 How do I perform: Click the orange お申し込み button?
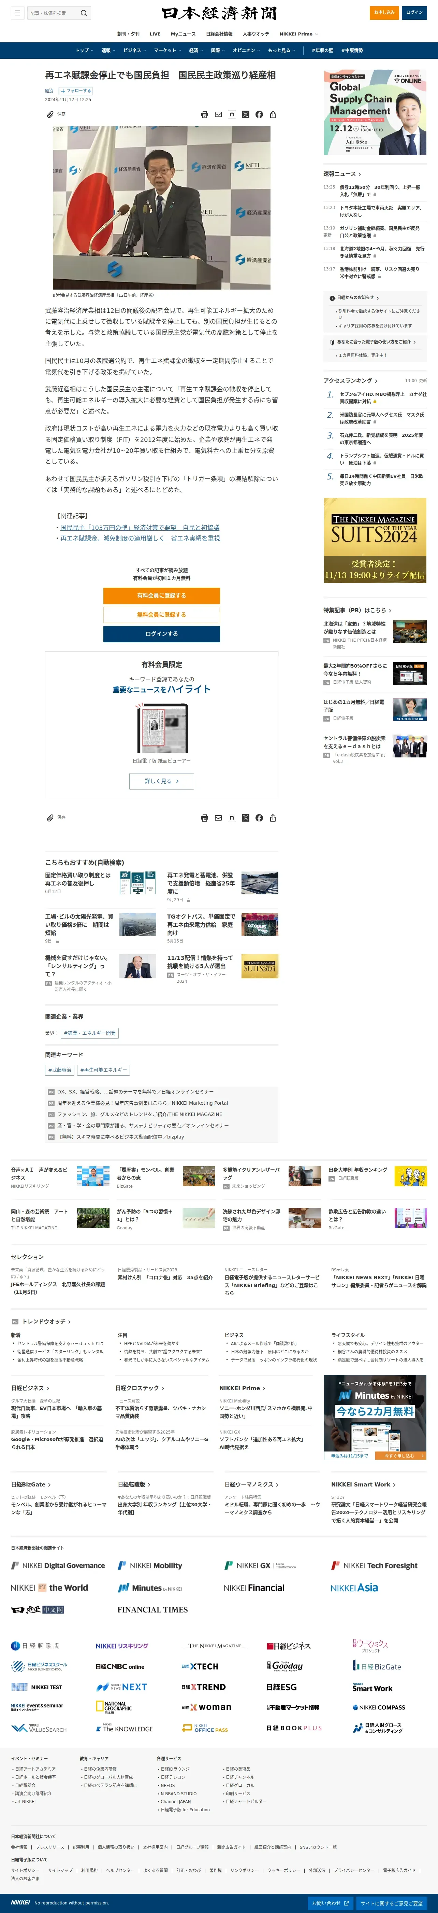[x=384, y=13]
